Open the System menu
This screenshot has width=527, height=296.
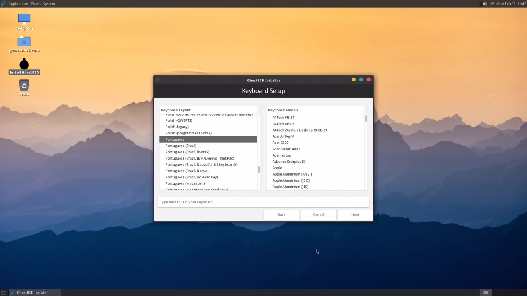pyautogui.click(x=49, y=4)
